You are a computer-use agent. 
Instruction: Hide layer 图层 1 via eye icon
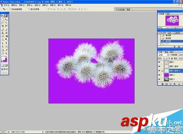coord(159,62)
